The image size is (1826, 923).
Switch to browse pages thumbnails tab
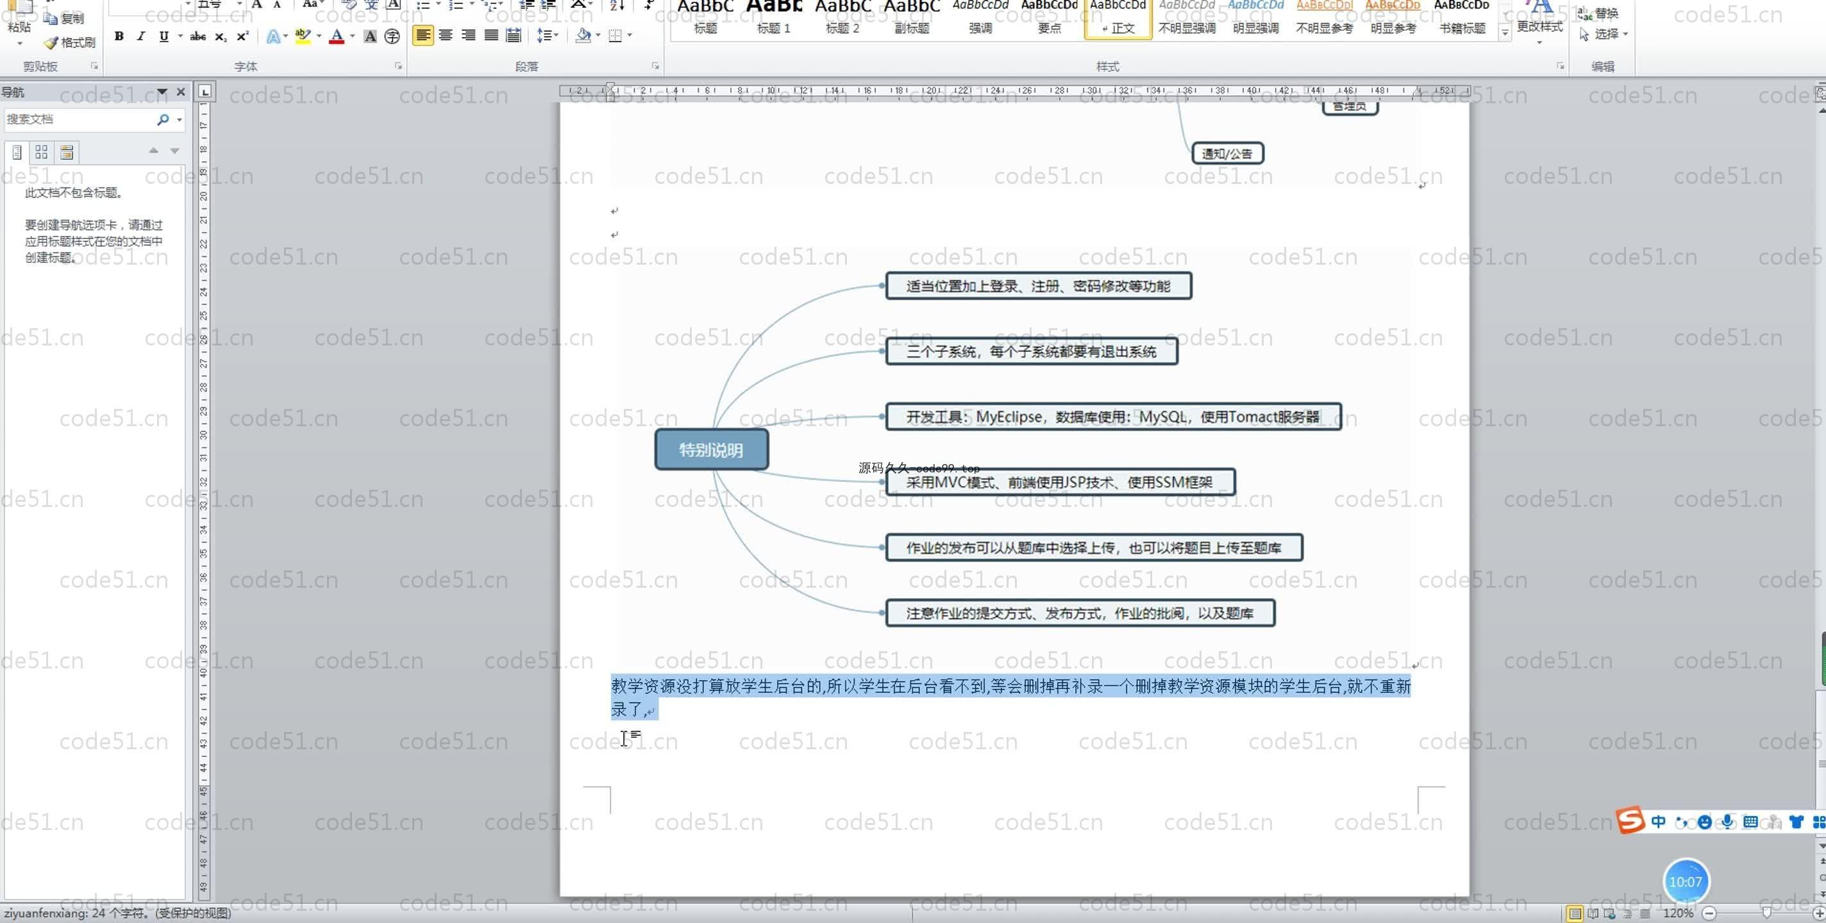[x=42, y=152]
